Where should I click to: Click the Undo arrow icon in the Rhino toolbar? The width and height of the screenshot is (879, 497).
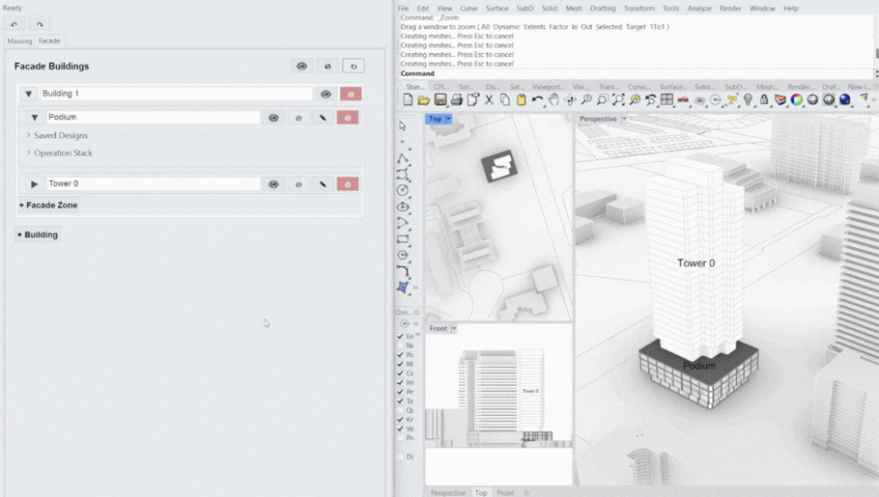coord(537,99)
